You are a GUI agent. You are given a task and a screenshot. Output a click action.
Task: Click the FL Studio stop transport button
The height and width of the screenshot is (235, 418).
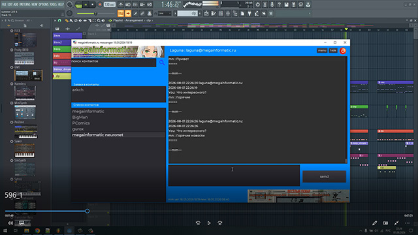[x=93, y=5]
